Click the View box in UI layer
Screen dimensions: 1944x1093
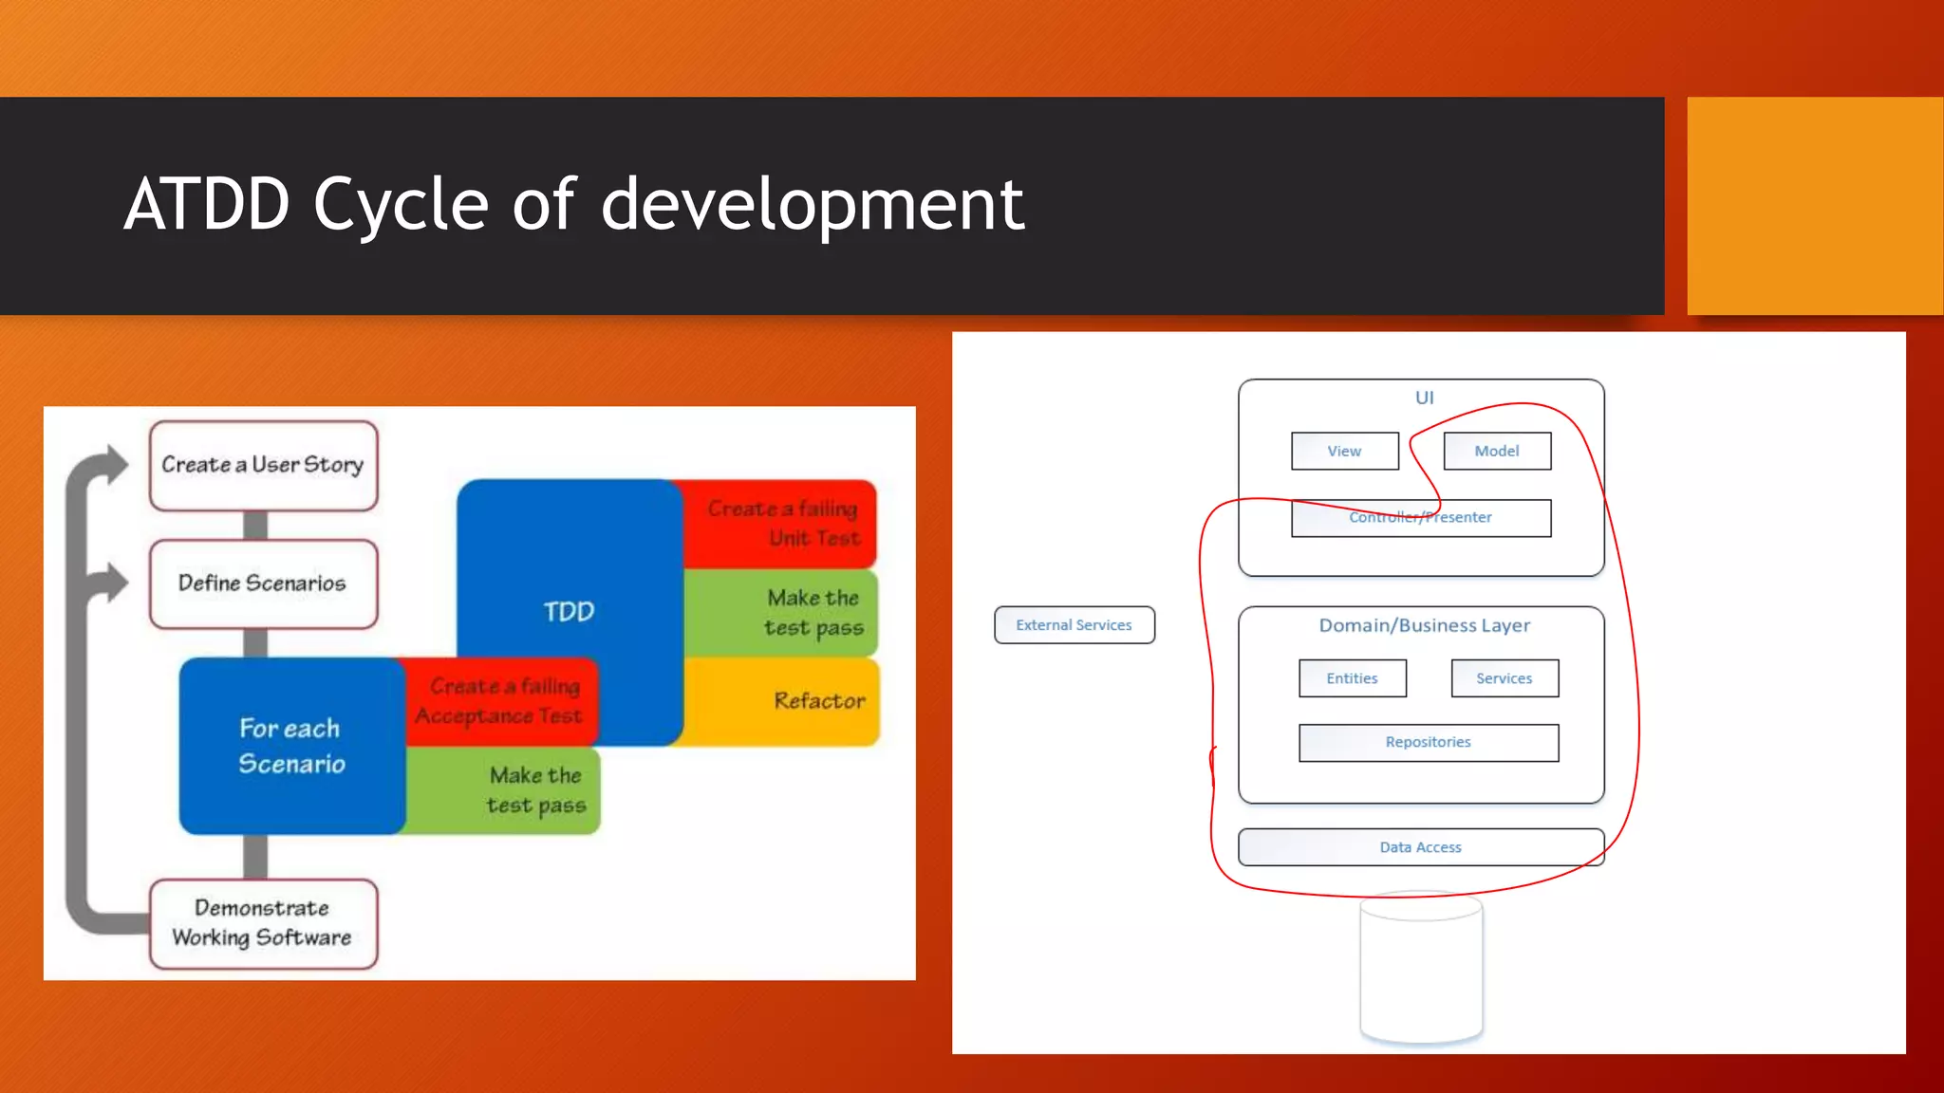tap(1344, 451)
